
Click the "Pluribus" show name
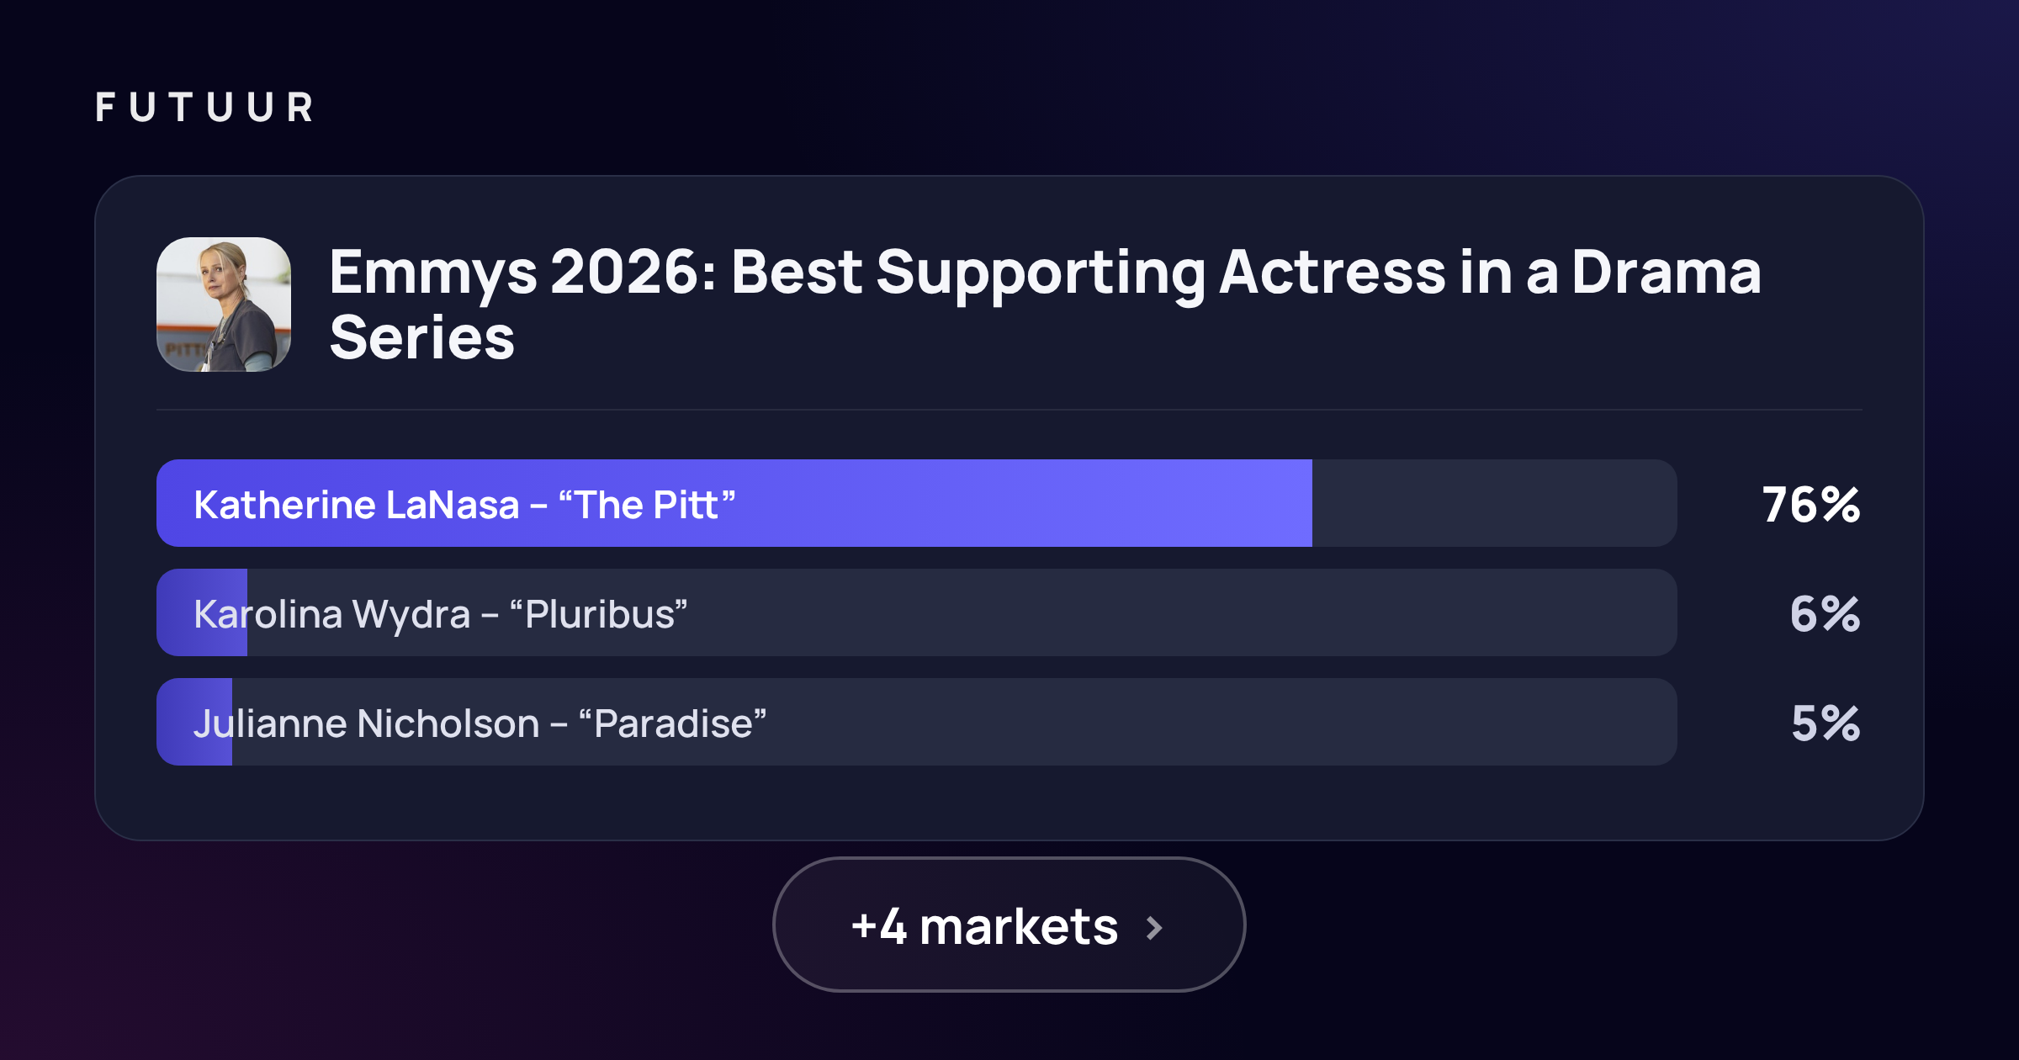pyautogui.click(x=599, y=614)
